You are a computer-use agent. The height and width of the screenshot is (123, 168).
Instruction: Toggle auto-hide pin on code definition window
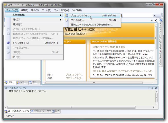(x=152, y=88)
